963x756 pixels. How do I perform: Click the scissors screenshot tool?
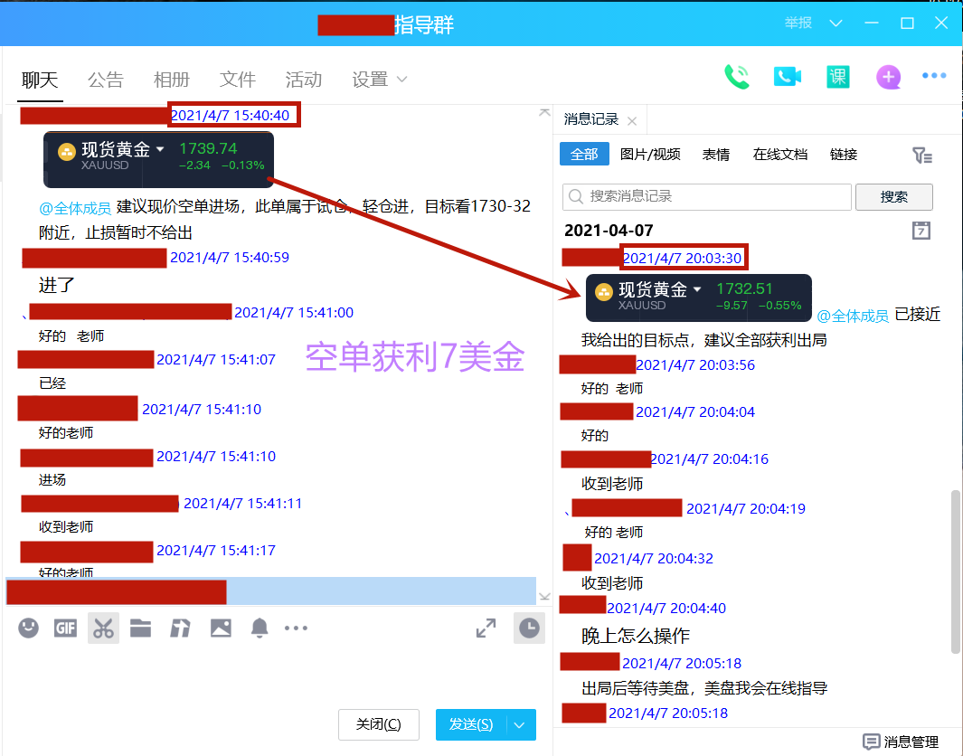click(103, 628)
